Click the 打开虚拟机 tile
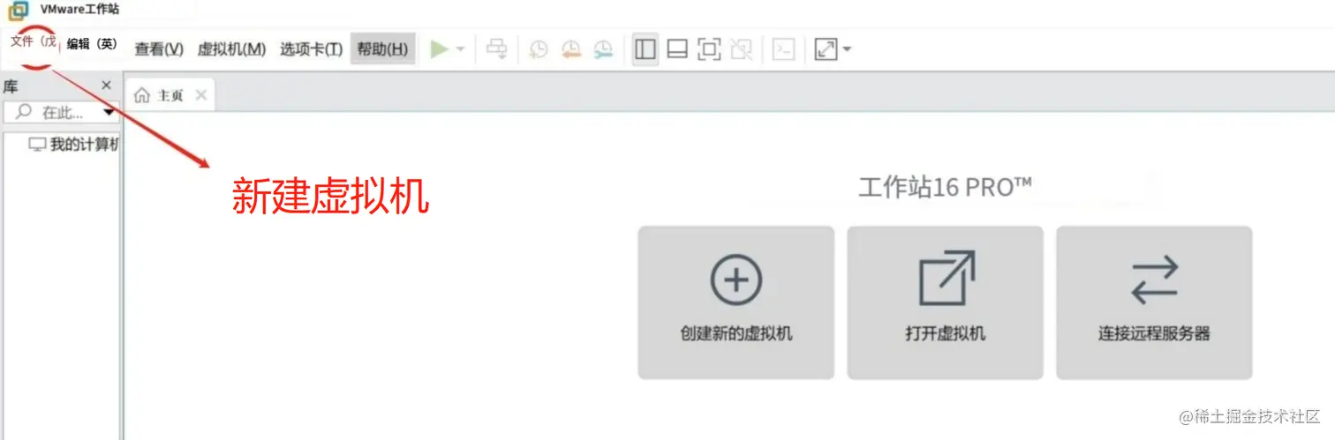Screen dimensions: 1335x440 pos(946,302)
